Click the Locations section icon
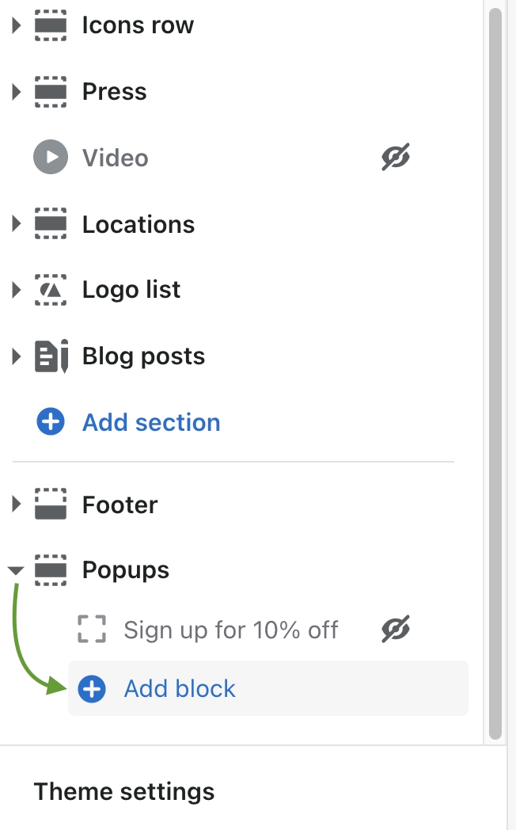 pyautogui.click(x=51, y=224)
